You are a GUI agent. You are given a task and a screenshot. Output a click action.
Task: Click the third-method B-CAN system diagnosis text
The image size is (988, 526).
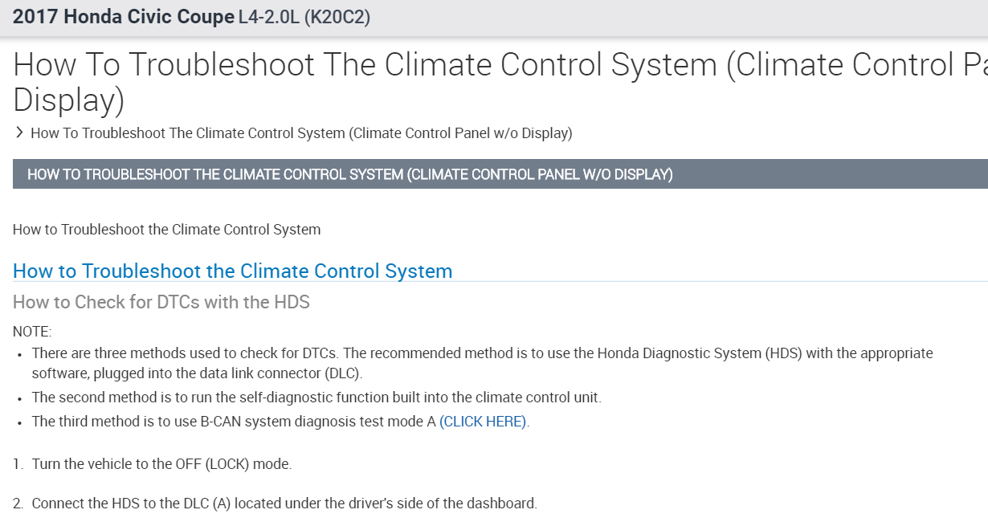tap(234, 422)
